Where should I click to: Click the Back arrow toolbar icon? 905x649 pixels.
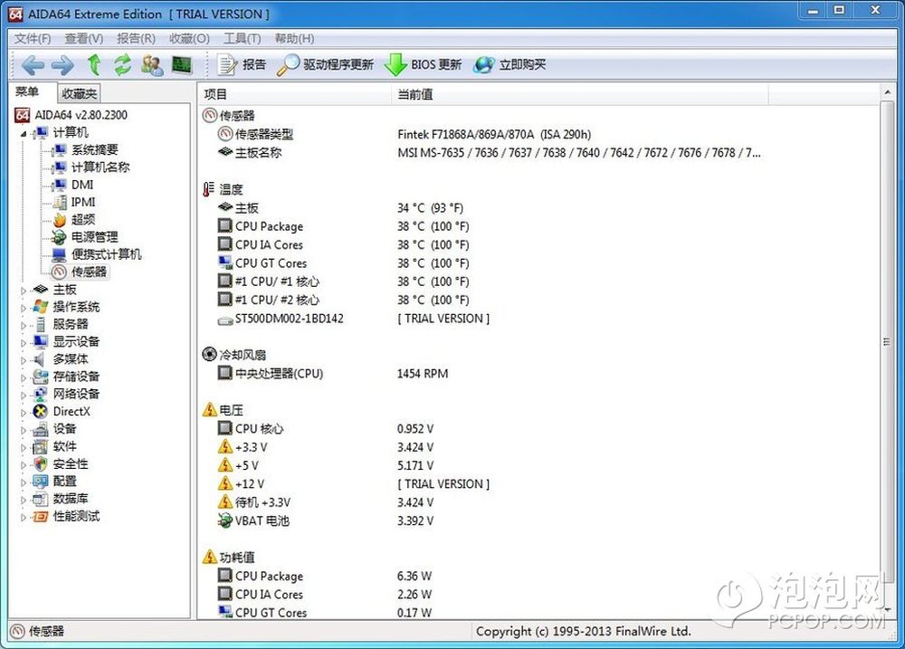pos(33,64)
